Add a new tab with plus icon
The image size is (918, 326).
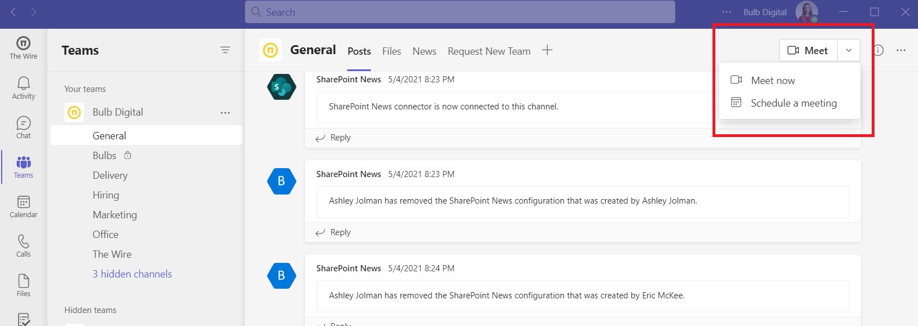point(547,50)
